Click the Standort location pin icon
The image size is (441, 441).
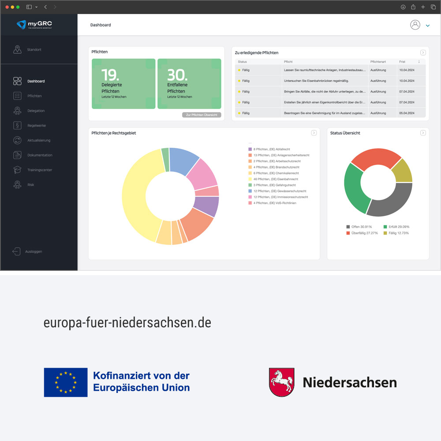[17, 49]
